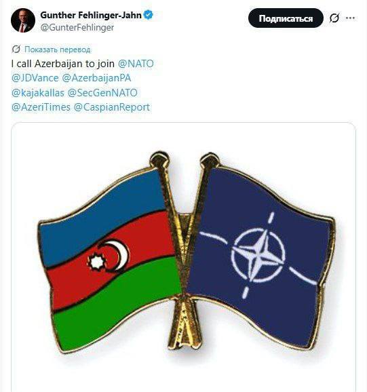This screenshot has height=392, width=367.
Task: Click the @GunterFehlinger handle
Action: click(77, 27)
